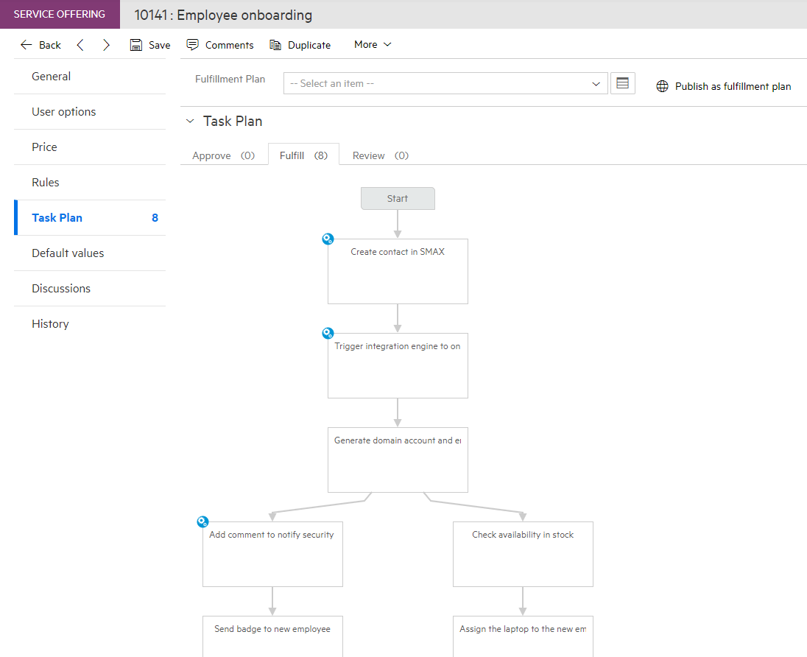Open Comments using the speech bubble icon
The image size is (807, 657).
click(192, 44)
